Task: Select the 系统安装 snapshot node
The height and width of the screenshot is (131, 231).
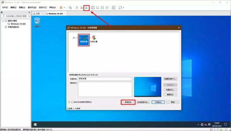Action: 84,40
